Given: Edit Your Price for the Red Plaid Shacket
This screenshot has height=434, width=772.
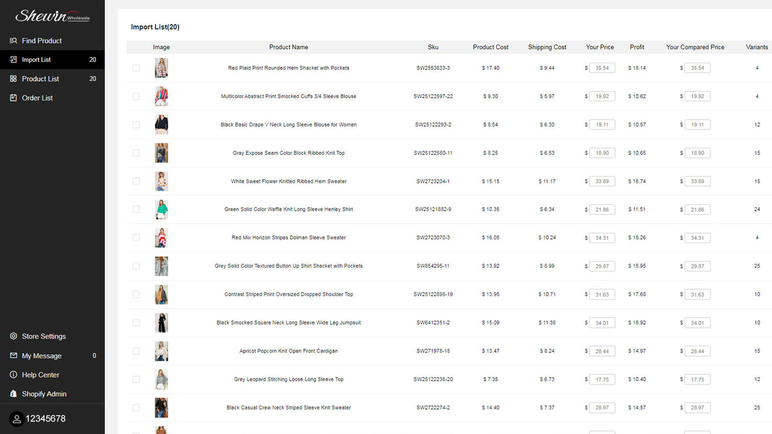Looking at the screenshot, I should 601,68.
